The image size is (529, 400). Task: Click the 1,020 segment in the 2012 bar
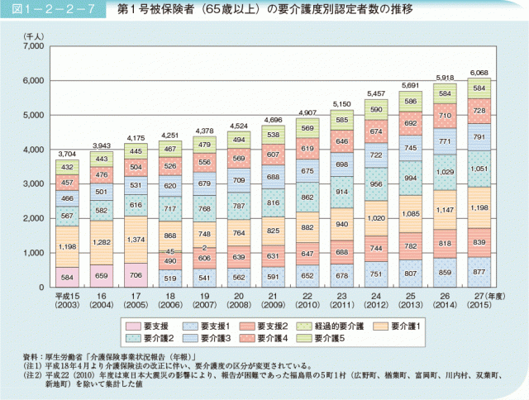click(376, 218)
